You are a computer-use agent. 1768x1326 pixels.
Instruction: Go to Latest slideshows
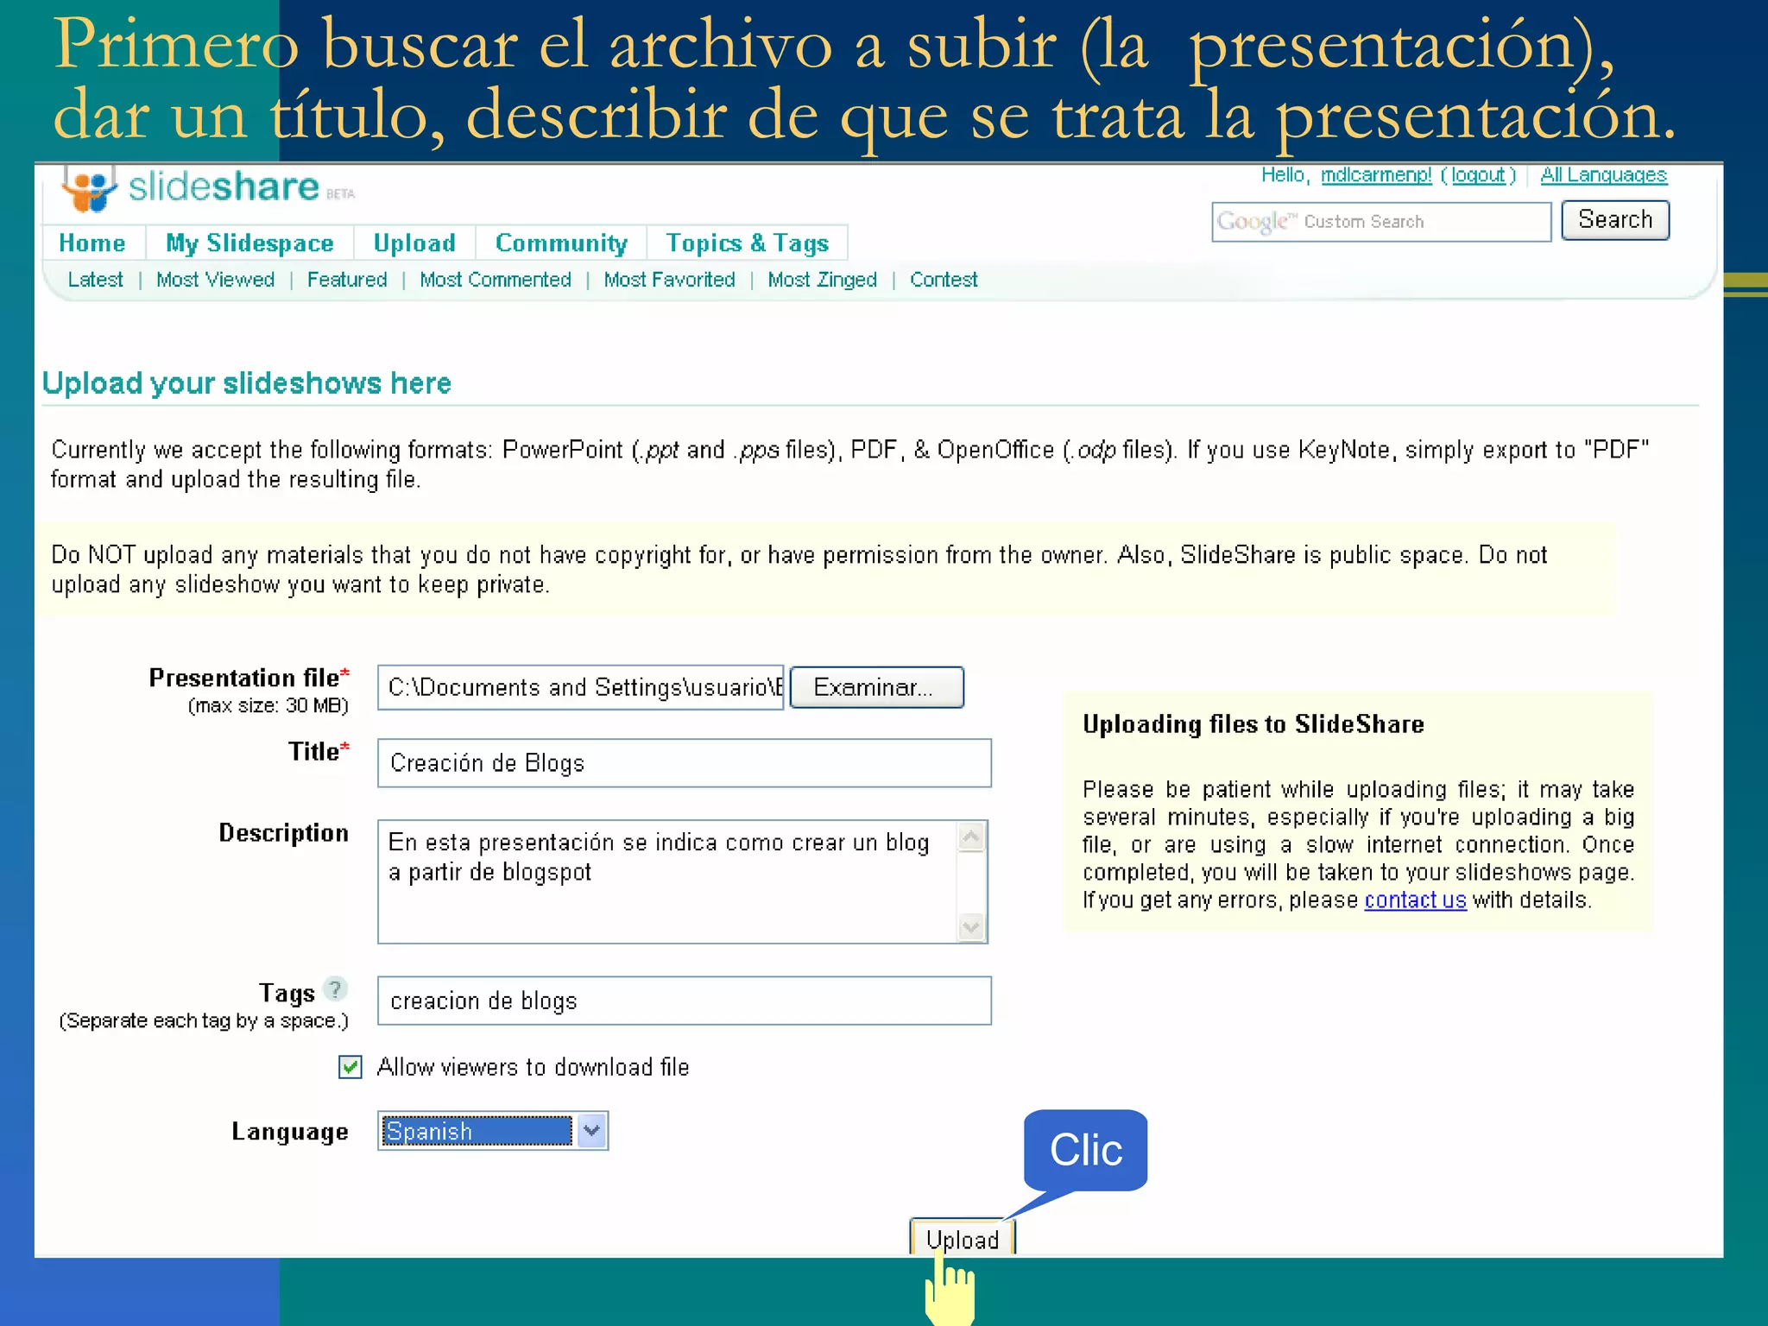pos(95,280)
